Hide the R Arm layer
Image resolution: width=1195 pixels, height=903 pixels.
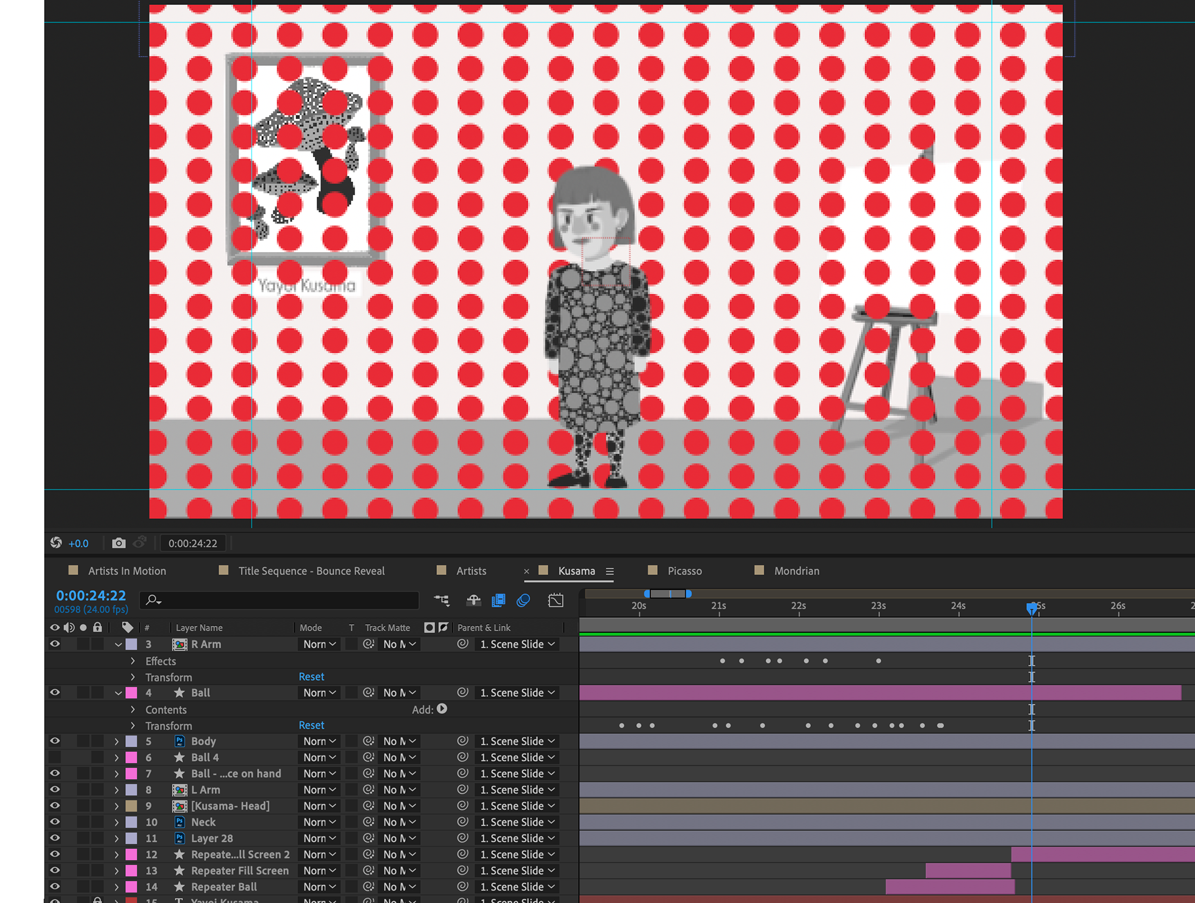tap(55, 644)
